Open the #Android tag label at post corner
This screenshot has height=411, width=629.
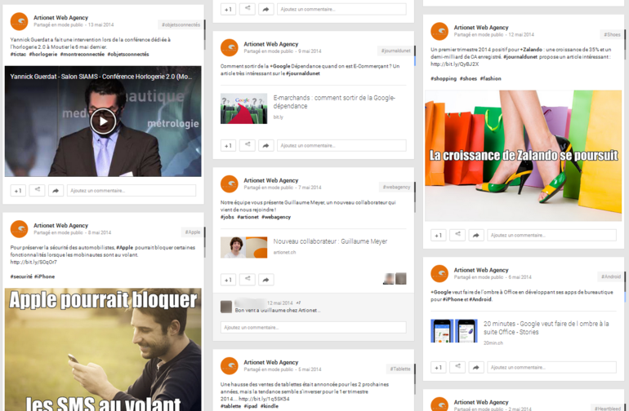click(611, 276)
